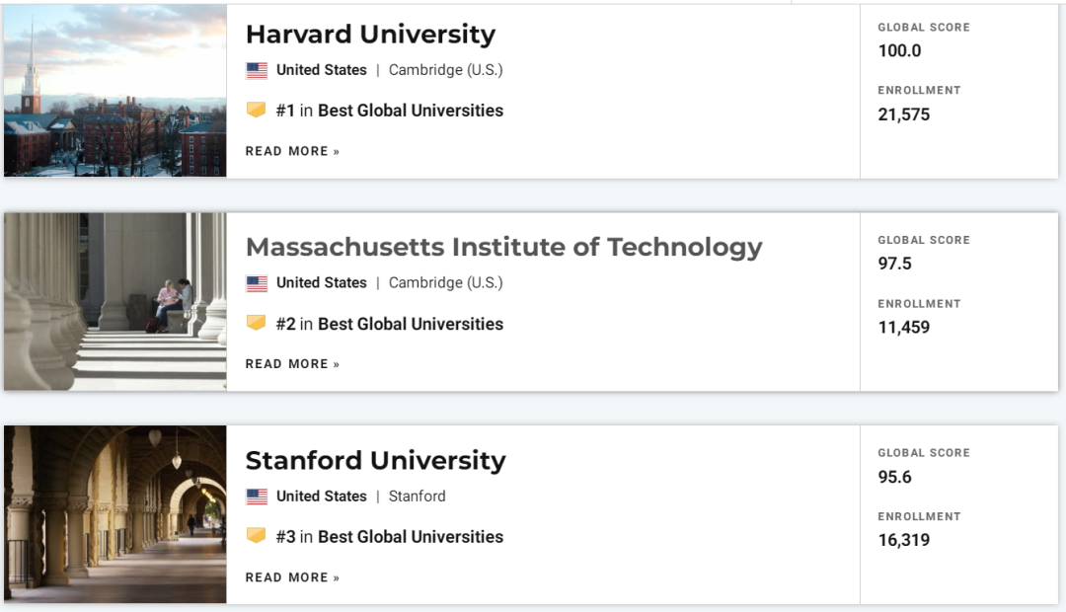Click Read More under Massachusetts Institute of Technology
This screenshot has width=1066, height=612.
coord(292,364)
